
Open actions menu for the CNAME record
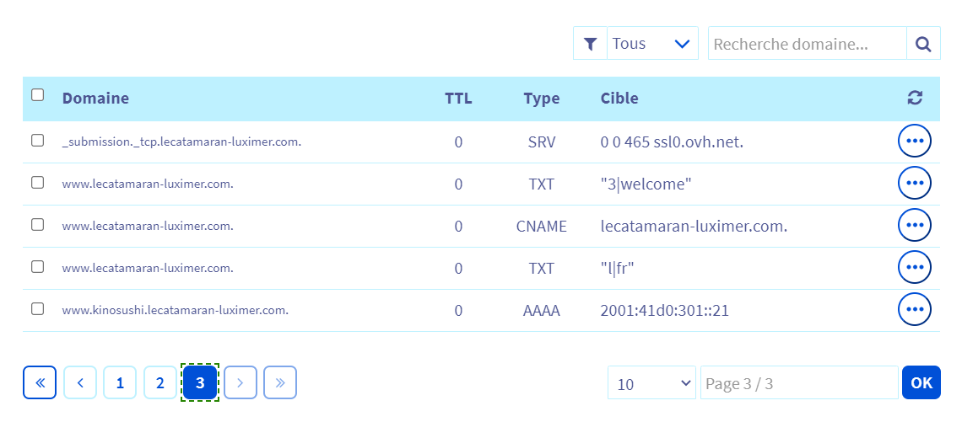(x=914, y=226)
